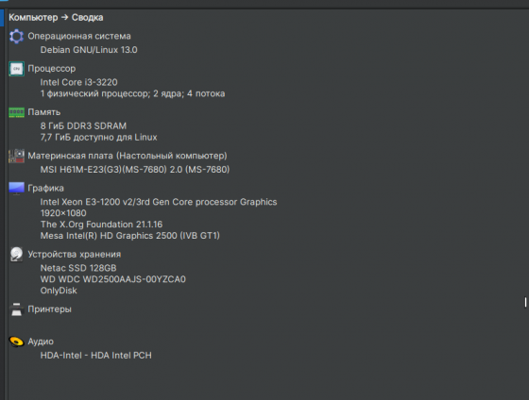Select the Память heading label

(44, 112)
